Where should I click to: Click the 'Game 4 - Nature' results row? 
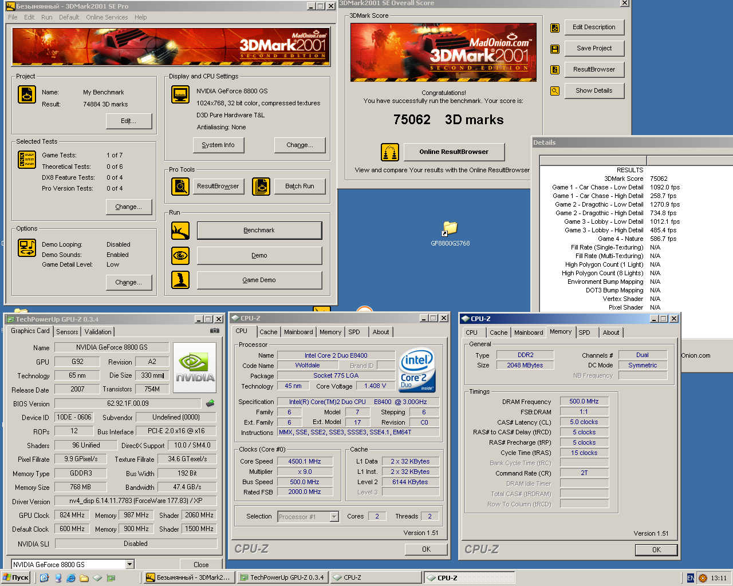(637, 239)
